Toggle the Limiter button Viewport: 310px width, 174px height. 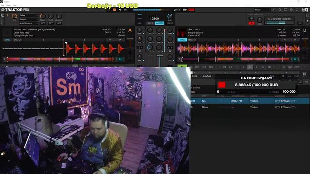(170, 23)
